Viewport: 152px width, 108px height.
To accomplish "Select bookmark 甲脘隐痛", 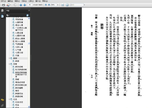I will coord(19,20).
